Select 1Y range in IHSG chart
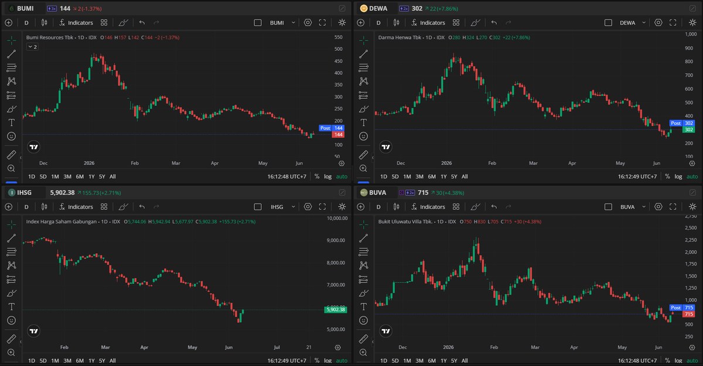Viewport: 703px width, 366px height. [x=91, y=361]
